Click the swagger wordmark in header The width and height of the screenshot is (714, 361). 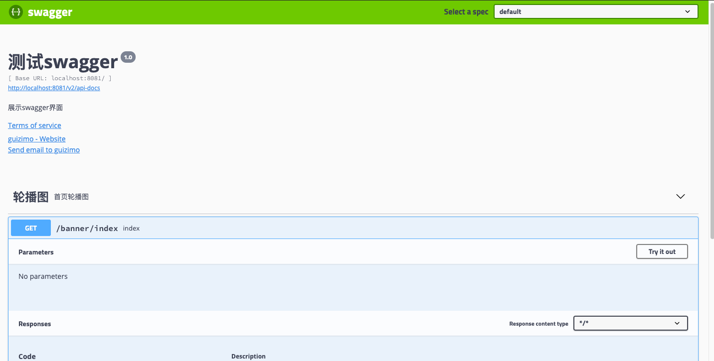click(50, 12)
